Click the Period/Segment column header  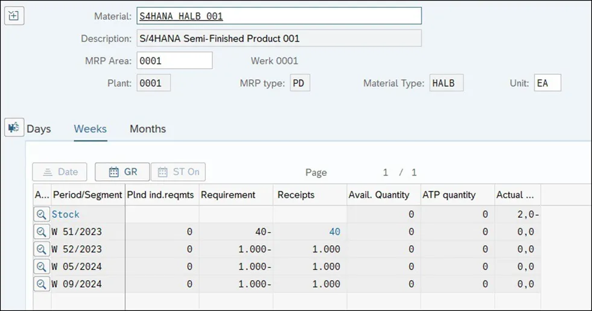point(88,195)
